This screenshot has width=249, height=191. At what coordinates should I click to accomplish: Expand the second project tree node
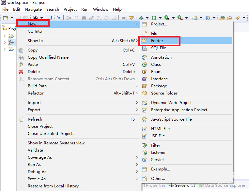coord(5,42)
